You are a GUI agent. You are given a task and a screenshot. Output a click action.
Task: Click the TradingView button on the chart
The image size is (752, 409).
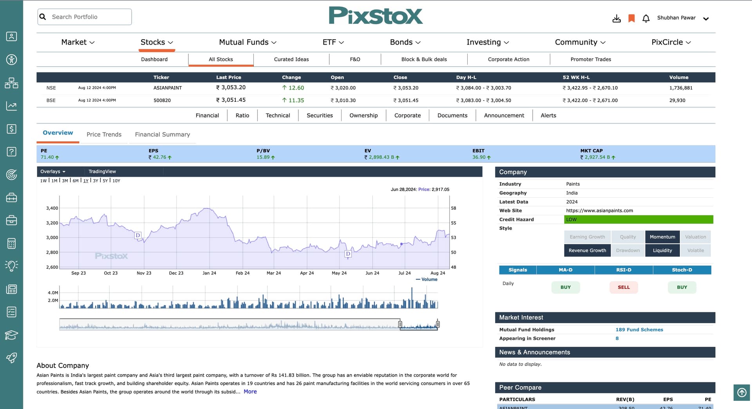tap(102, 171)
